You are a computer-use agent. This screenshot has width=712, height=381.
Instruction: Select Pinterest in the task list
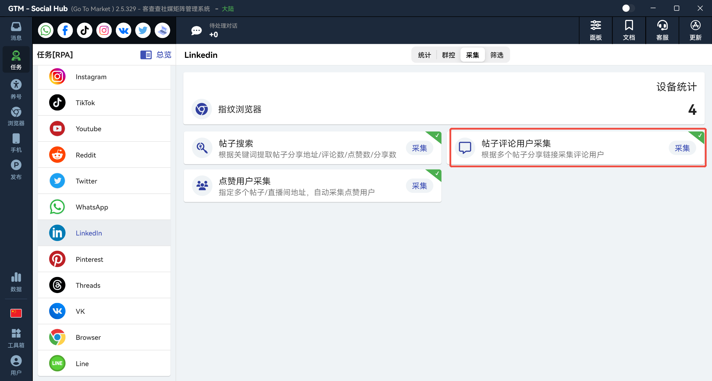tap(104, 259)
